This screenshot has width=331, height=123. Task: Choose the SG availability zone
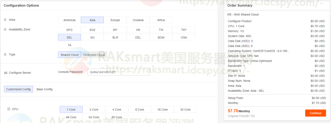pos(92,37)
